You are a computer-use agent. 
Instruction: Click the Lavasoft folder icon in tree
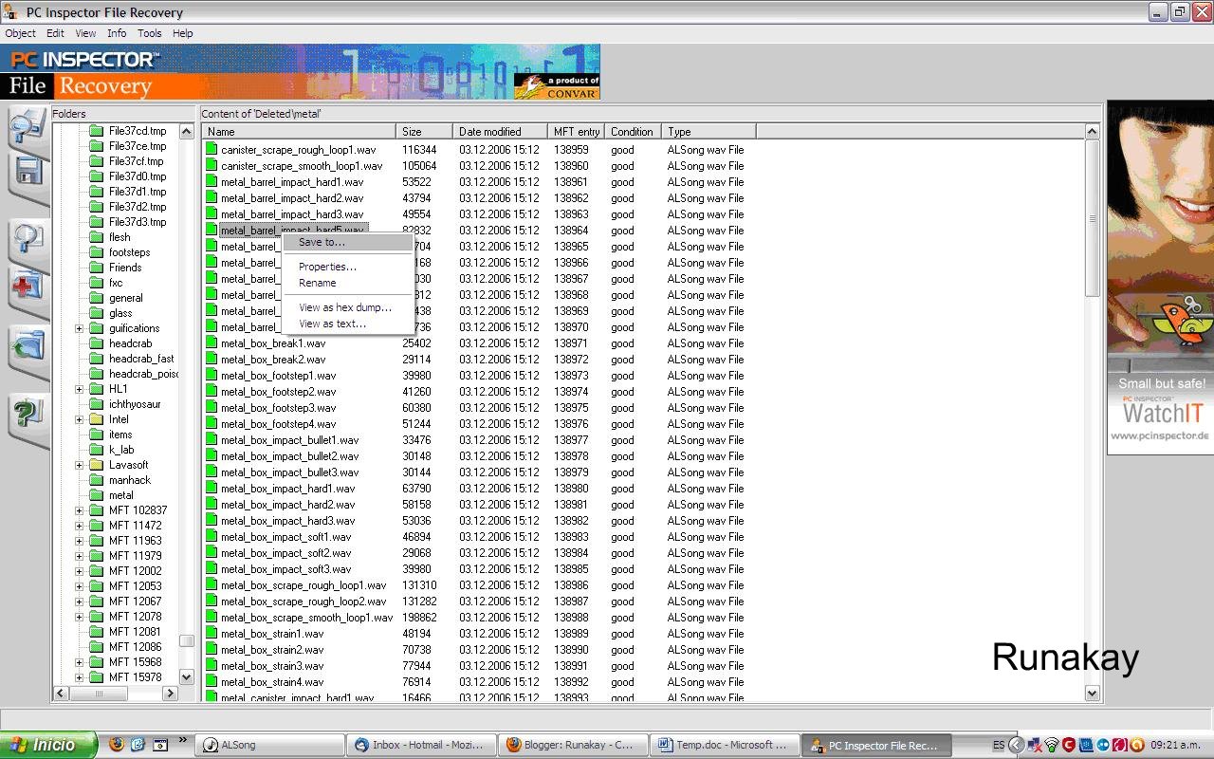tap(96, 465)
